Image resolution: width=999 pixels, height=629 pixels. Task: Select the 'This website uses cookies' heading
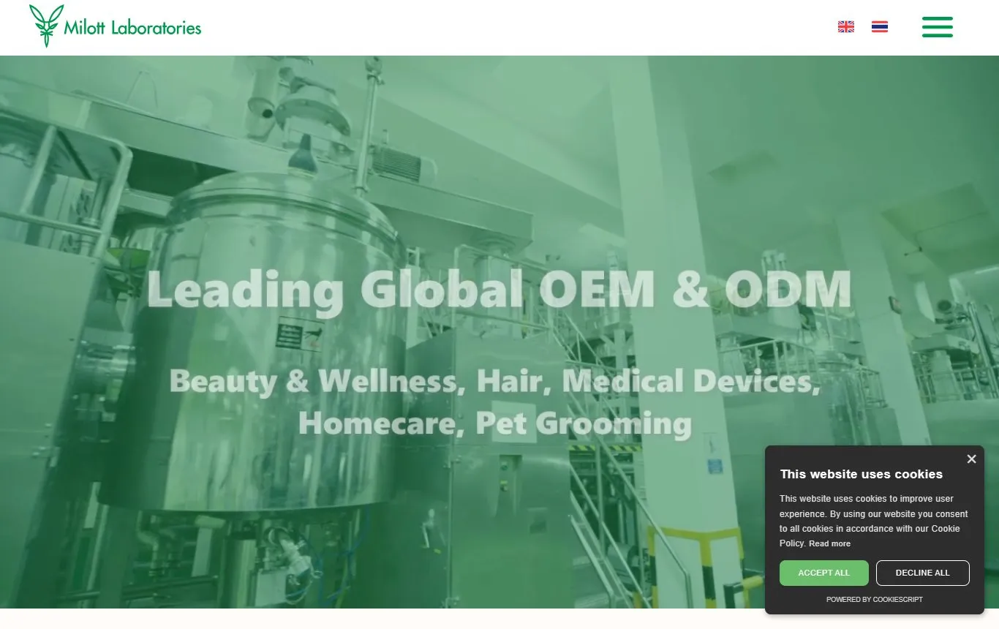point(862,474)
